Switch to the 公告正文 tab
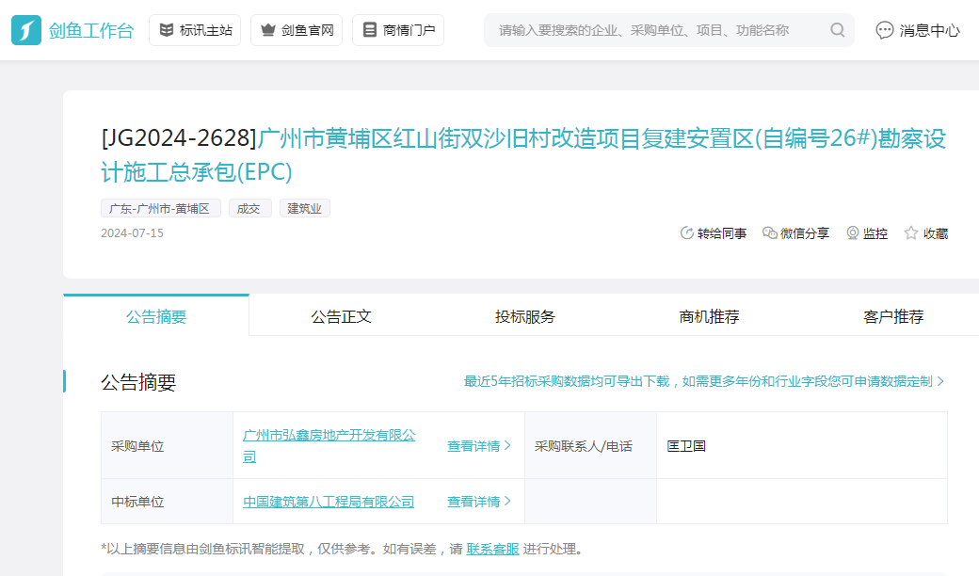 click(341, 316)
